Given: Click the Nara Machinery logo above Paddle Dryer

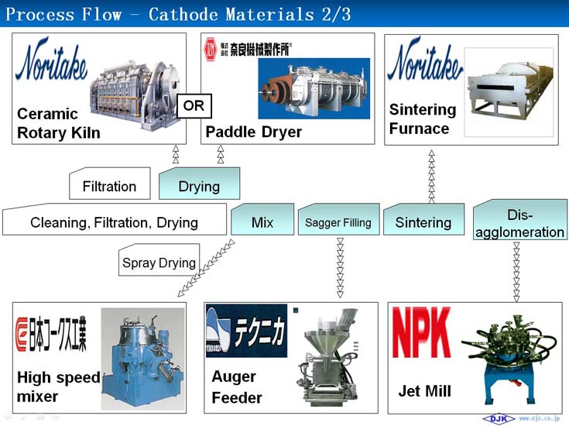Looking at the screenshot, I should pyautogui.click(x=247, y=49).
